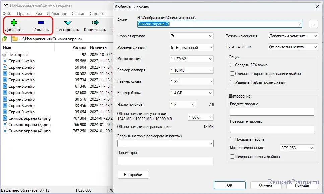324x194 pixels.
Task: Select the Скрин-5.webp file in list
Action: coord(21,86)
